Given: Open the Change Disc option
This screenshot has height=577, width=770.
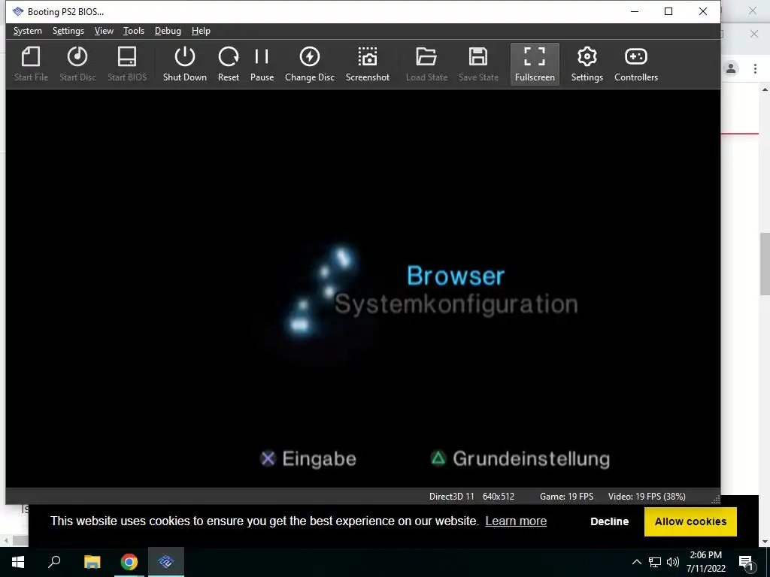Looking at the screenshot, I should (x=309, y=64).
